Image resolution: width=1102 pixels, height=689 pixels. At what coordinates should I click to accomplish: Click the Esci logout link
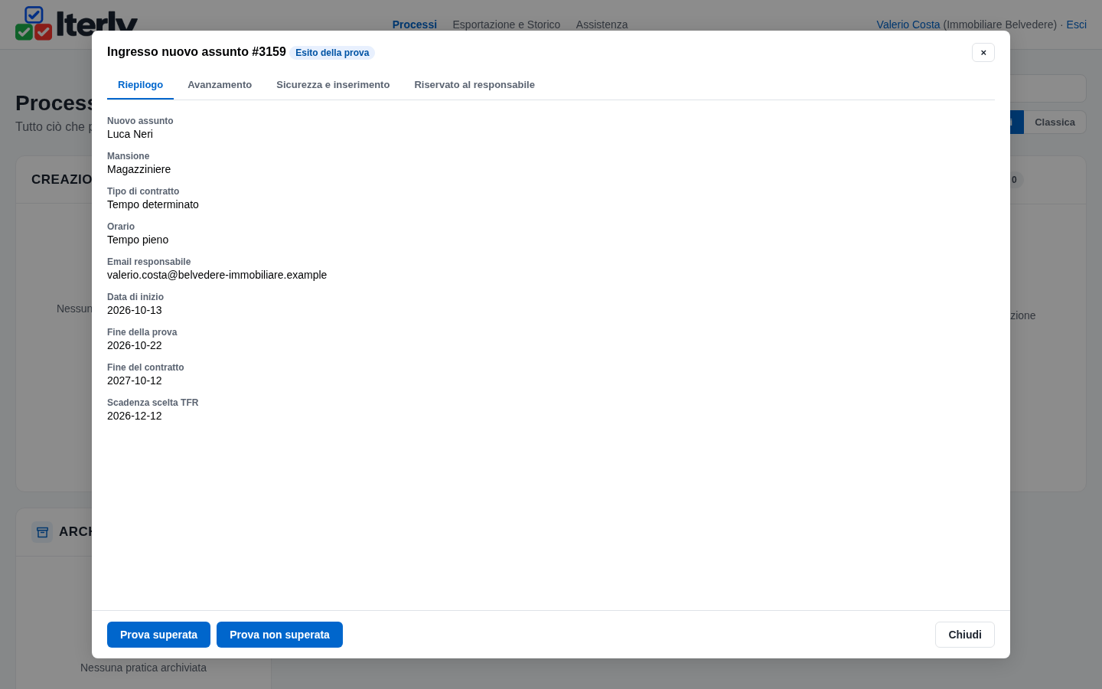coord(1076,24)
